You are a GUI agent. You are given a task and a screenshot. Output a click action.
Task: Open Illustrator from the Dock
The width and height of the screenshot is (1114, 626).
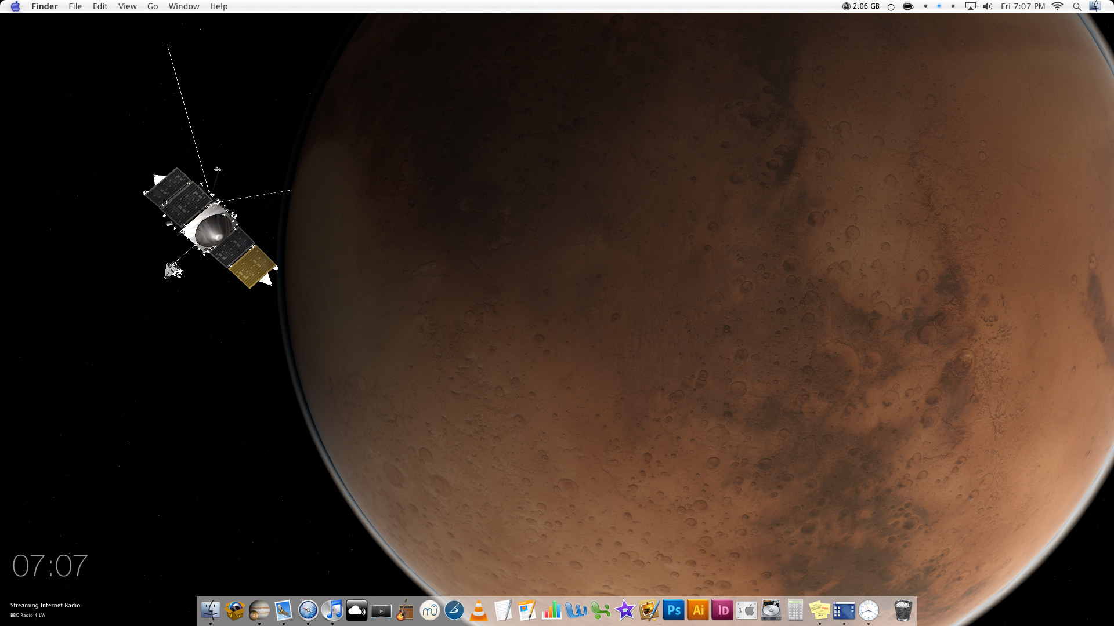698,610
